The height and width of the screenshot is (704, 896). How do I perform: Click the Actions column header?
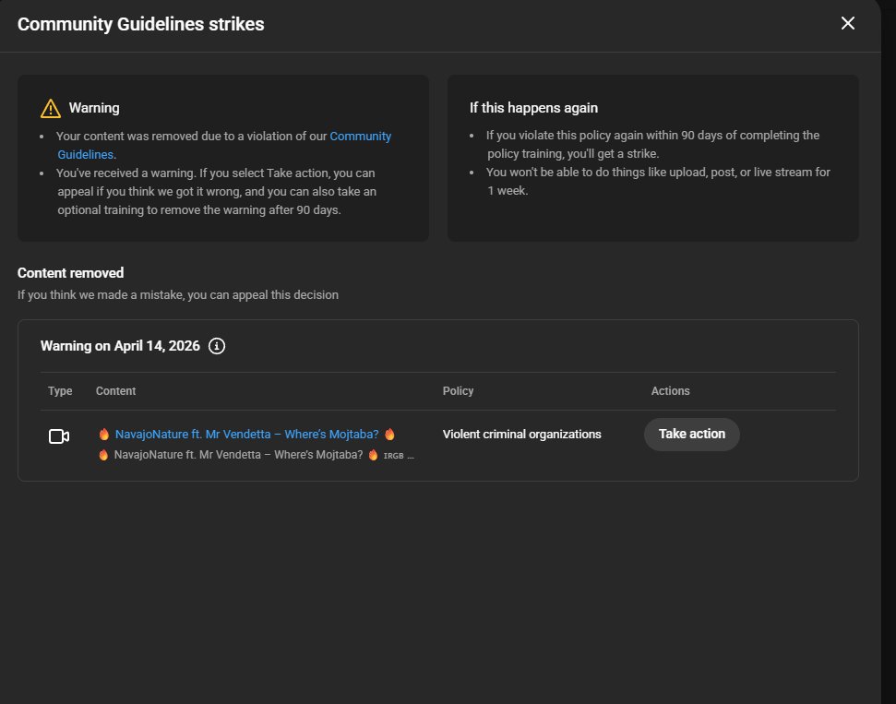(670, 391)
